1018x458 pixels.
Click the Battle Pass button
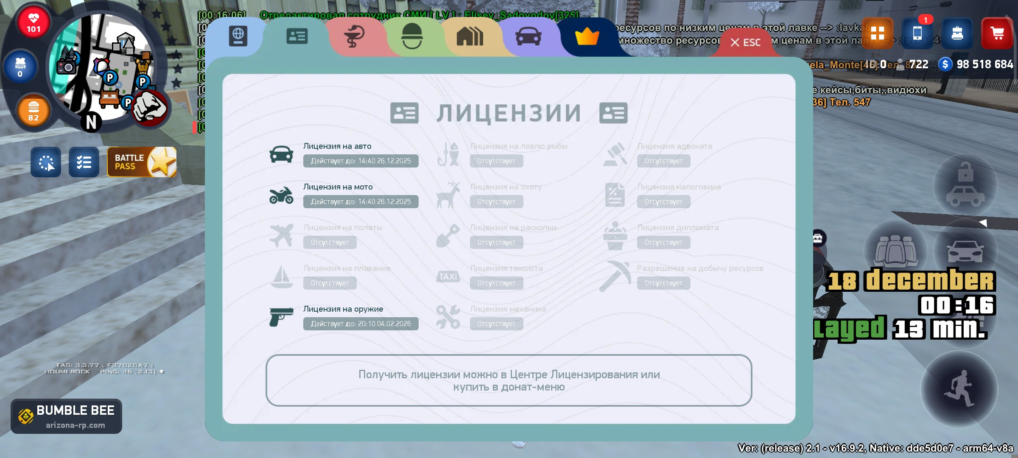click(x=142, y=162)
